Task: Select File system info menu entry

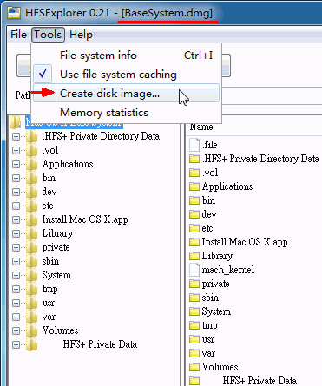Action: [x=126, y=56]
